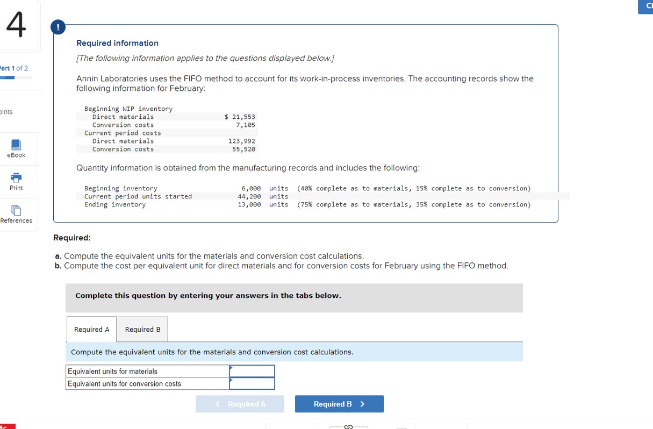Click the Ch button at top right
Viewport: 653px width, 429px height.
coord(647,7)
